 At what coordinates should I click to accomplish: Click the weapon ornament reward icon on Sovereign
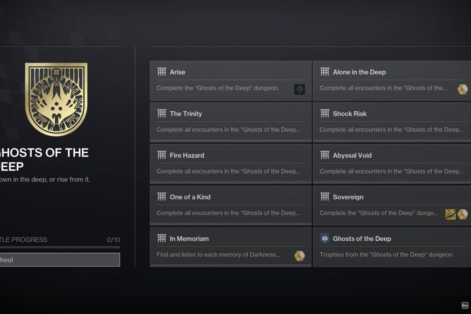click(450, 214)
